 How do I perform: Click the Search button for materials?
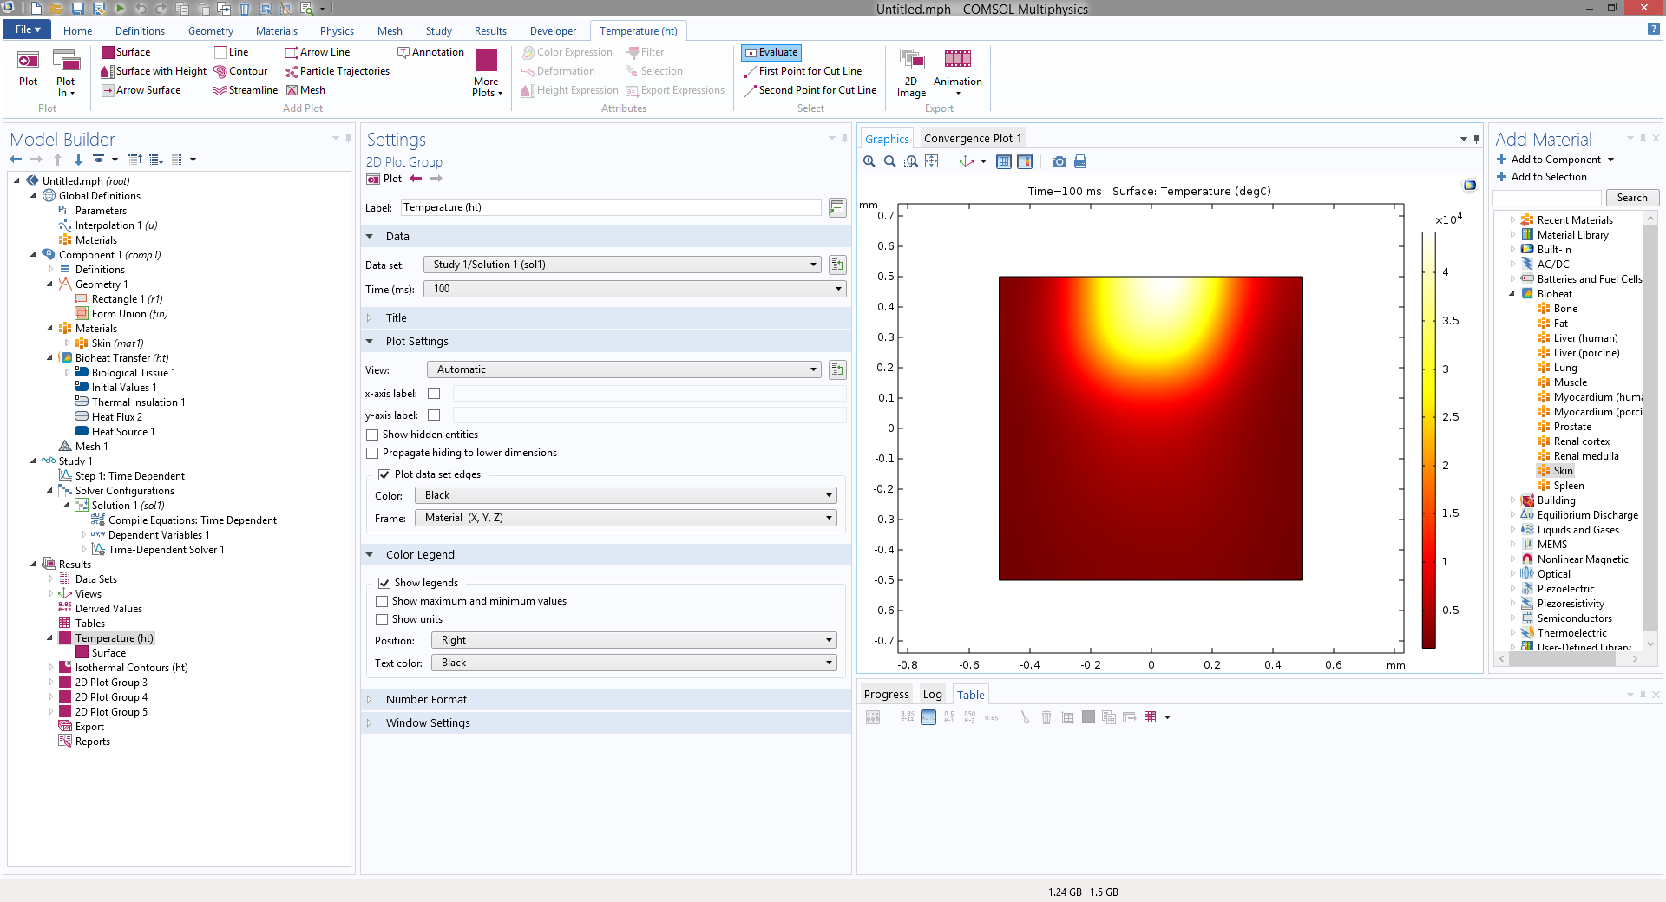pyautogui.click(x=1631, y=198)
